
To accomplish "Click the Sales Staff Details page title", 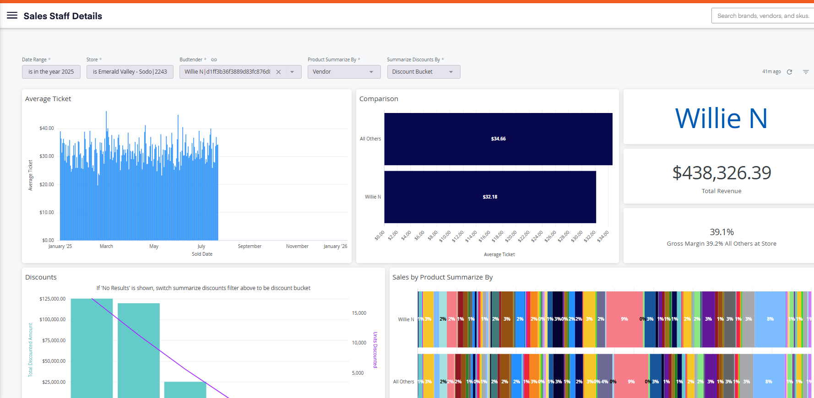I will 63,16.
